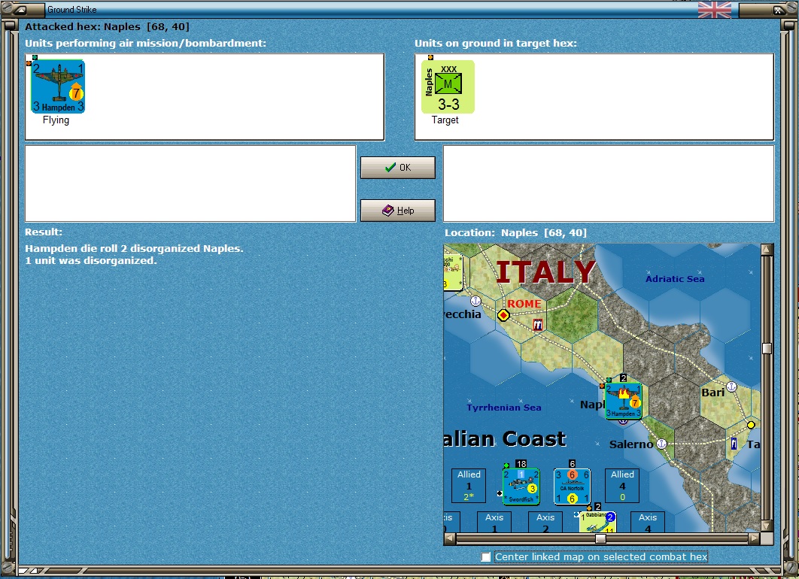Click the Adriatic Sea label
The image size is (799, 579).
675,278
